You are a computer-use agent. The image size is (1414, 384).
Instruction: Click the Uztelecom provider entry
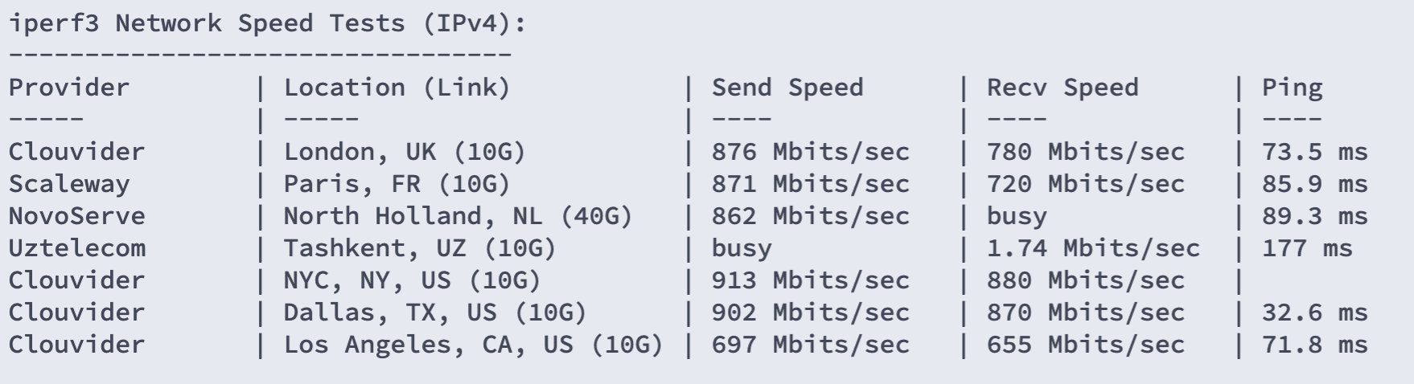(77, 247)
